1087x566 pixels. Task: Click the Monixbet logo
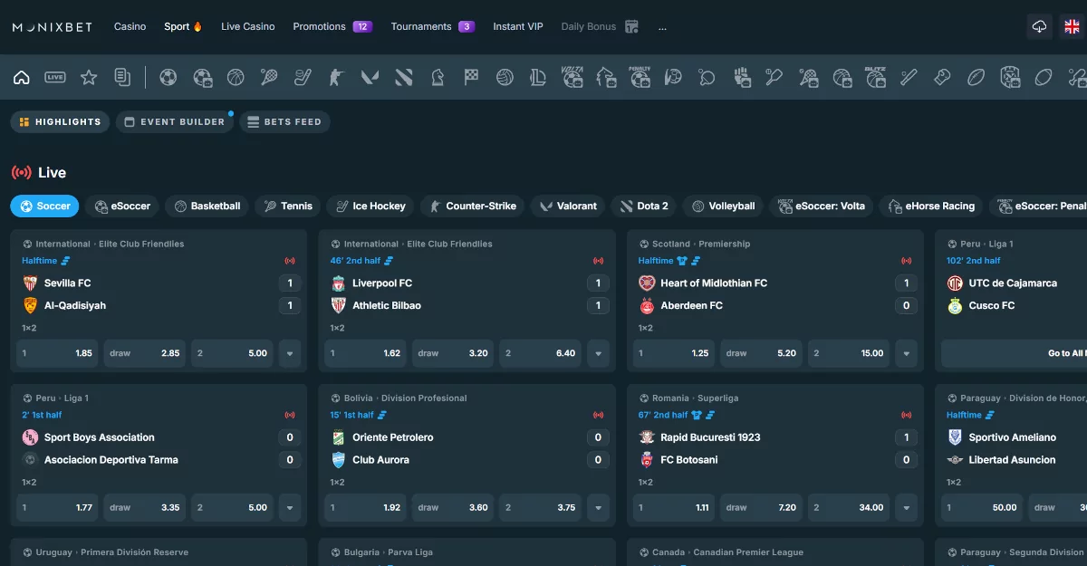point(53,27)
